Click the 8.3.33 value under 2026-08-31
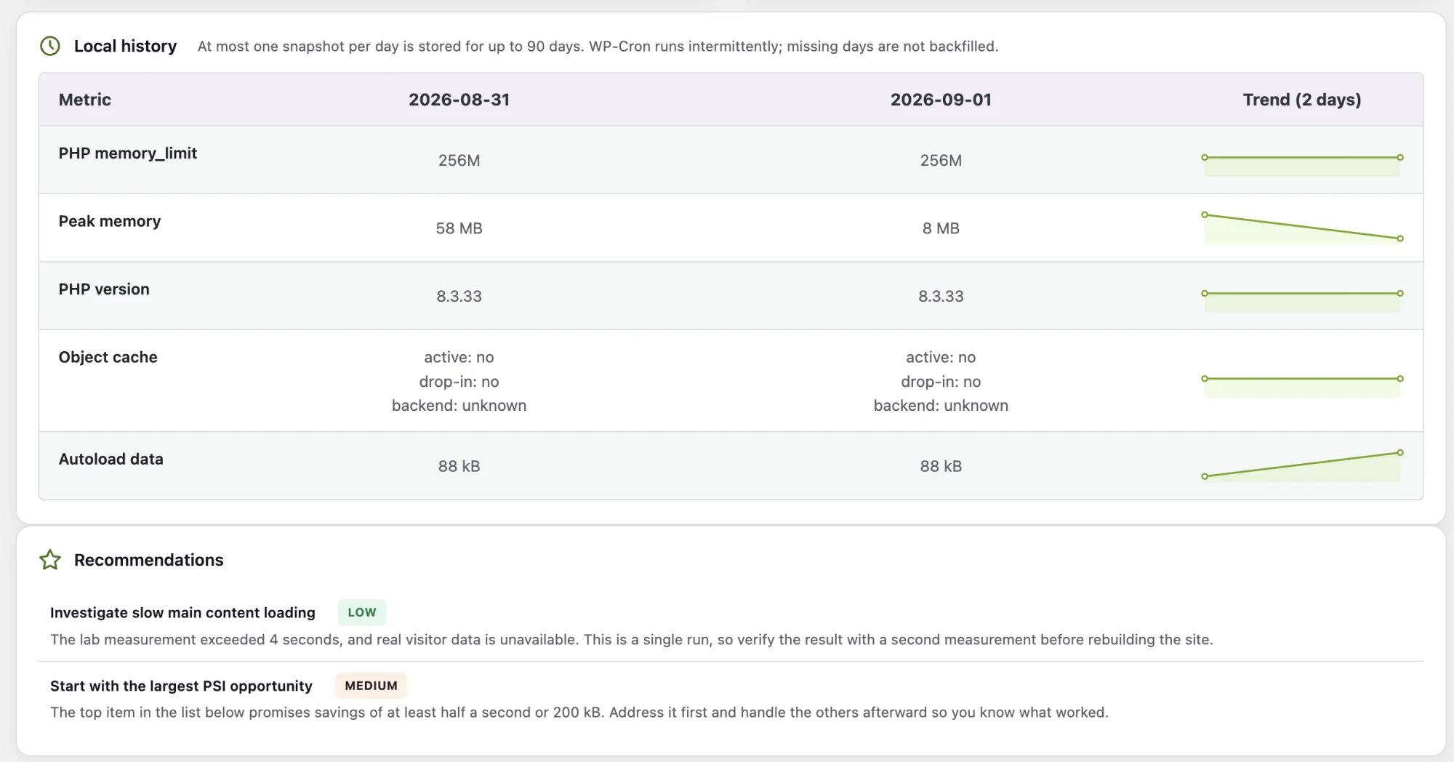 459,296
